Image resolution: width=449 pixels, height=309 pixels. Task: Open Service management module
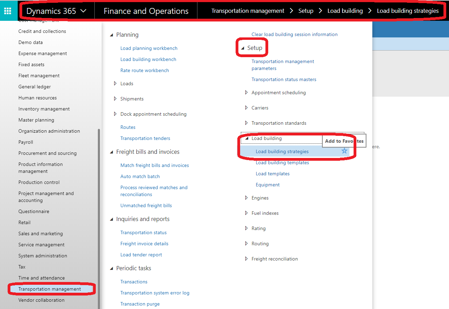click(x=41, y=245)
